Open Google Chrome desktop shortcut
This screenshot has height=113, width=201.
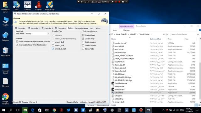click(x=5, y=99)
